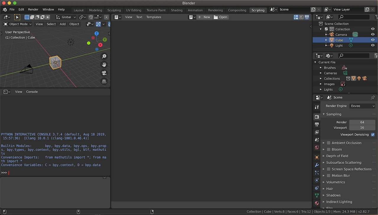The height and width of the screenshot is (215, 378).
Task: Click the pin icon in Properties header
Action: 373,97
